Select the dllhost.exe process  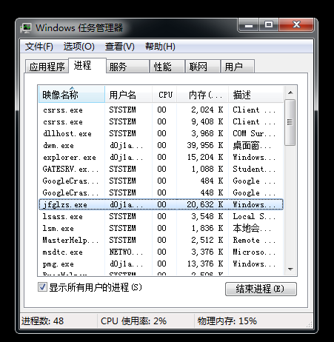tap(161, 133)
